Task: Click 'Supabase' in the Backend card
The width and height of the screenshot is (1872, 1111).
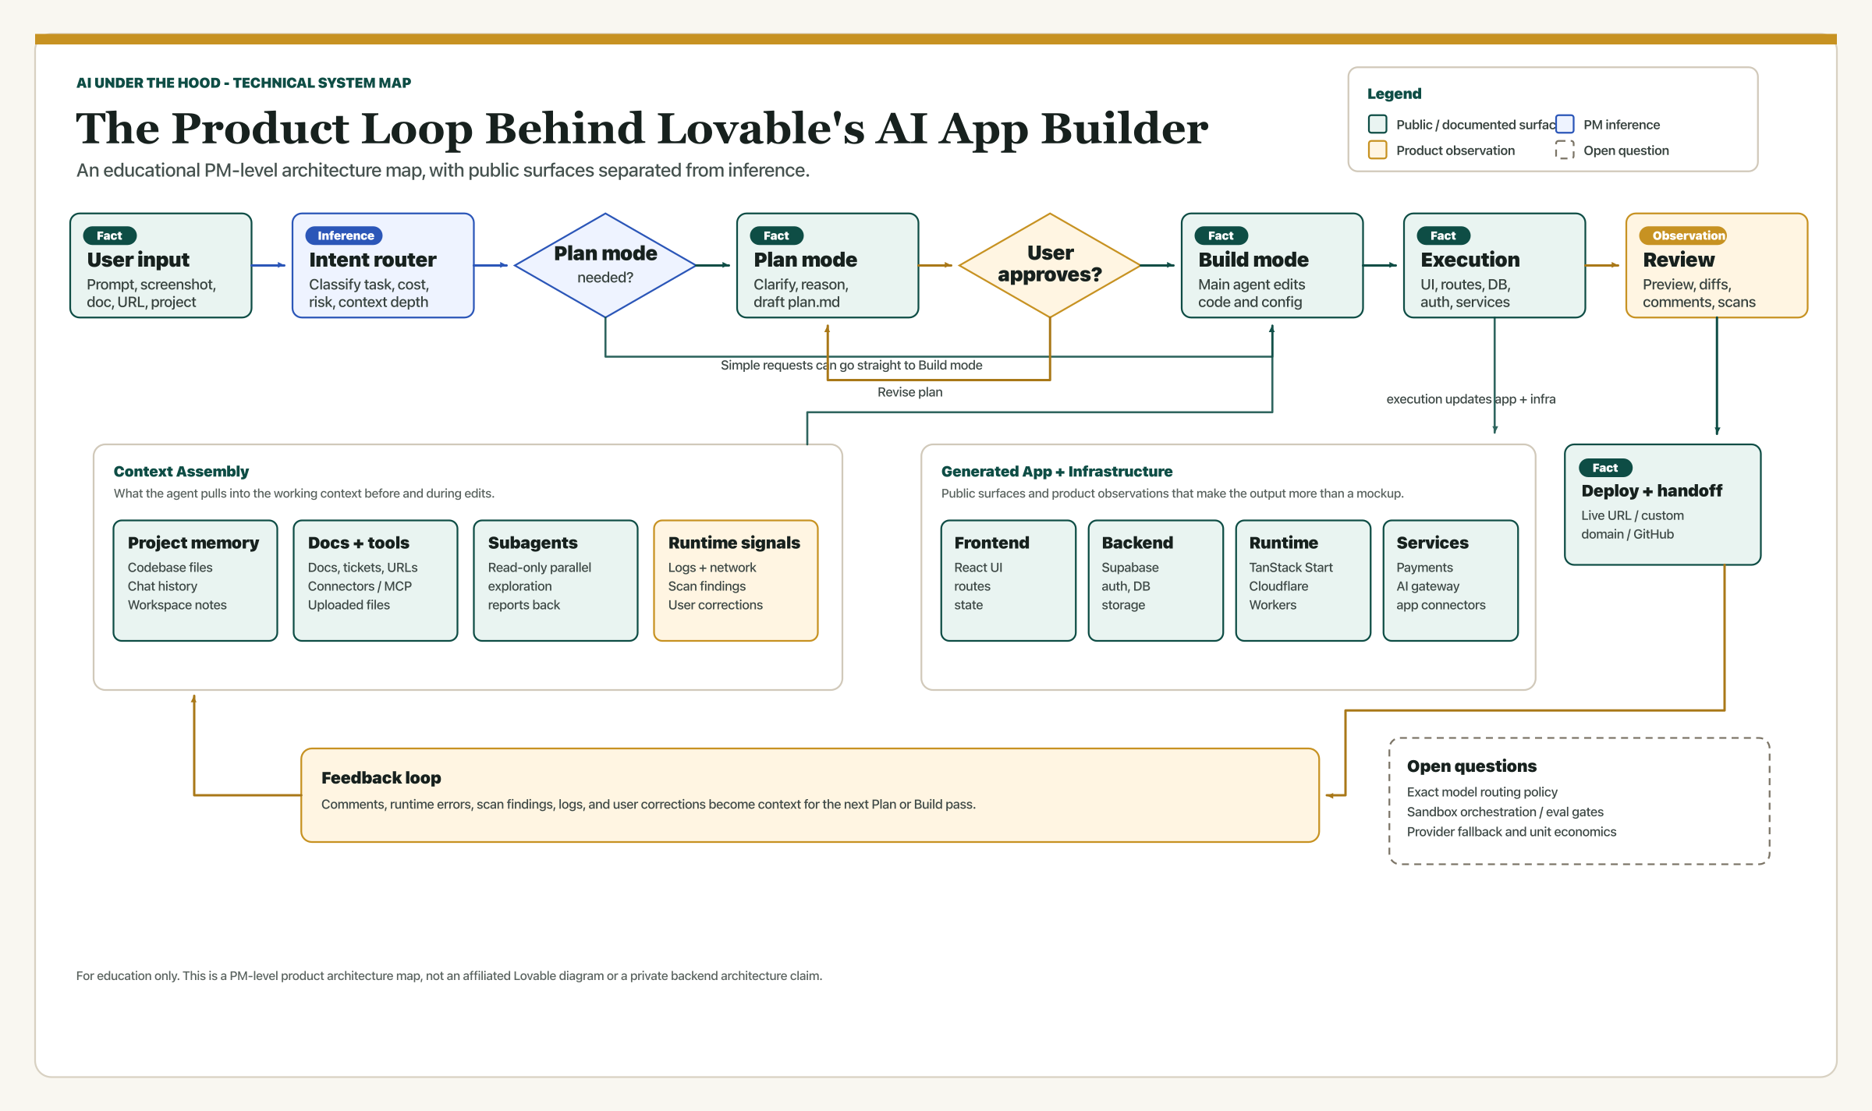Action: tap(1130, 568)
